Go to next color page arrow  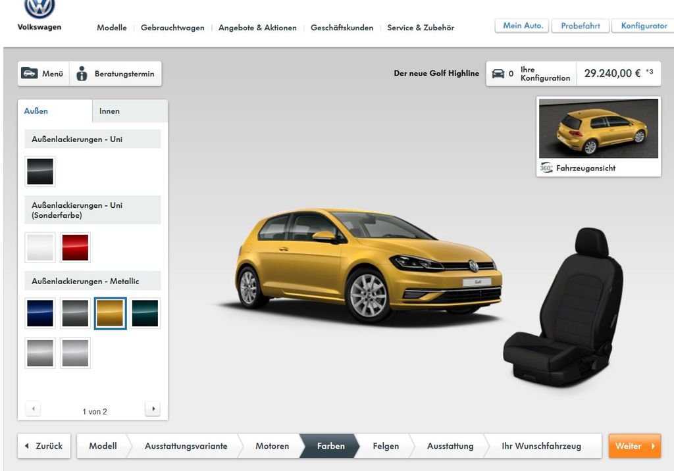tap(153, 409)
